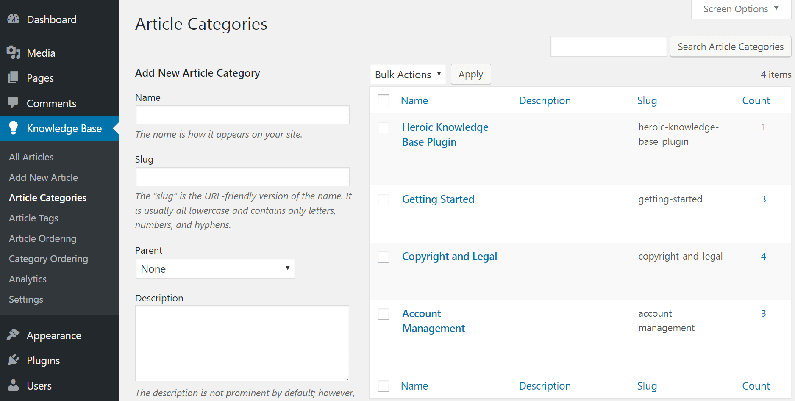Open Users via the person icon
795x401 pixels.
click(14, 385)
